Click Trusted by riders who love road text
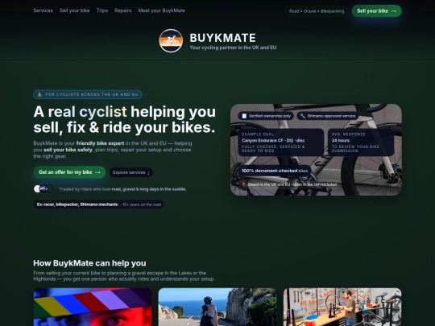The width and height of the screenshot is (435, 326). (x=122, y=189)
